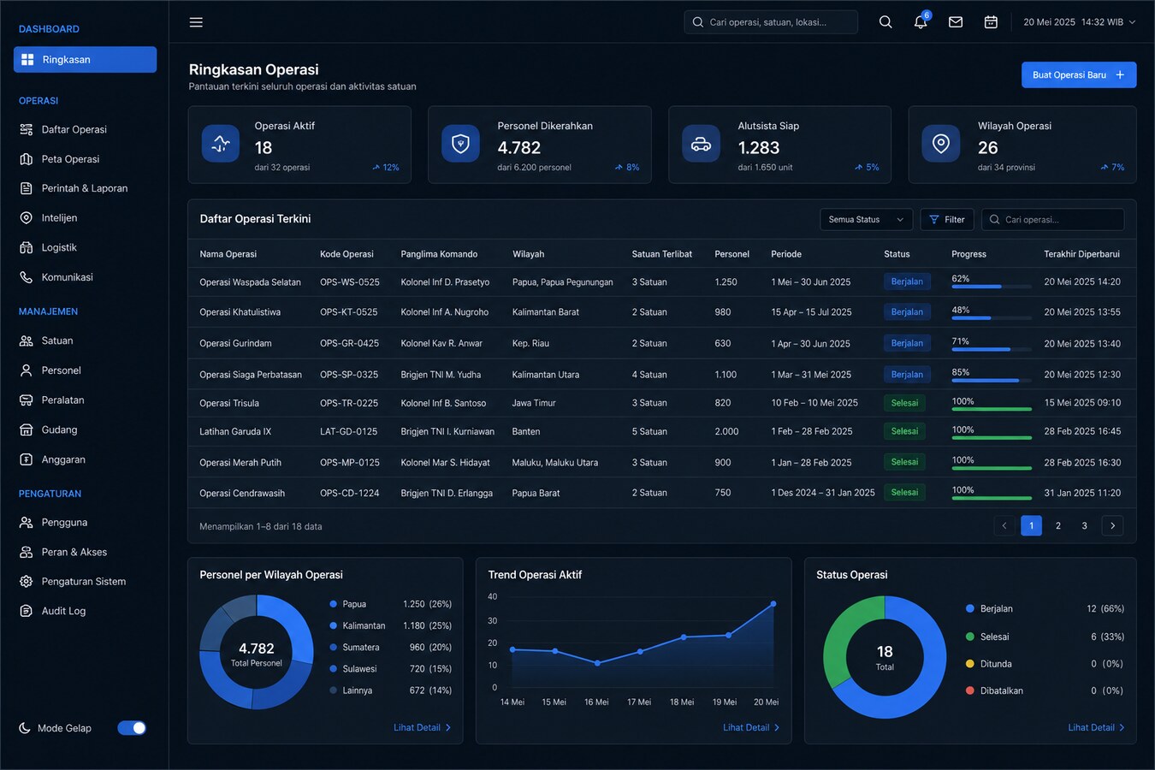Click Buat Operasi Baru button
This screenshot has height=770, width=1155.
click(x=1079, y=75)
